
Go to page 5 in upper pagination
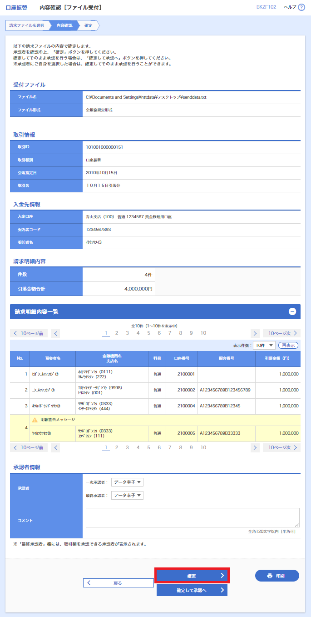coord(148,333)
